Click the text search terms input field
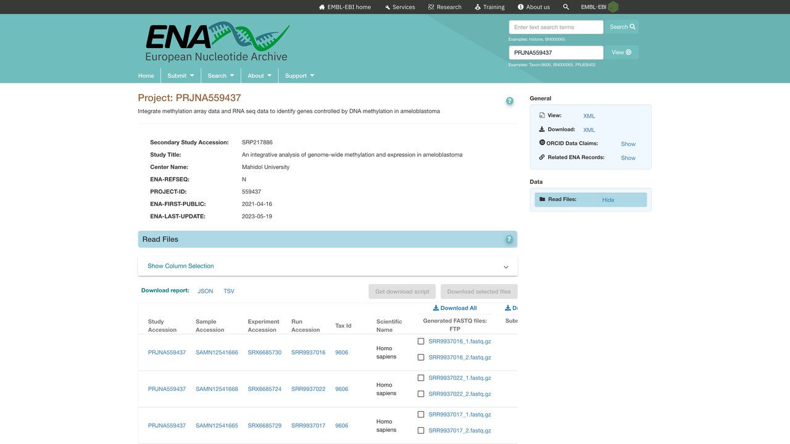Screen dimensions: 790x444 [x=556, y=27]
